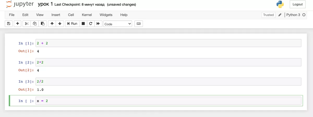Screen dimensions: 313x117
Task: Open the Widgets menu
Action: coord(106,15)
